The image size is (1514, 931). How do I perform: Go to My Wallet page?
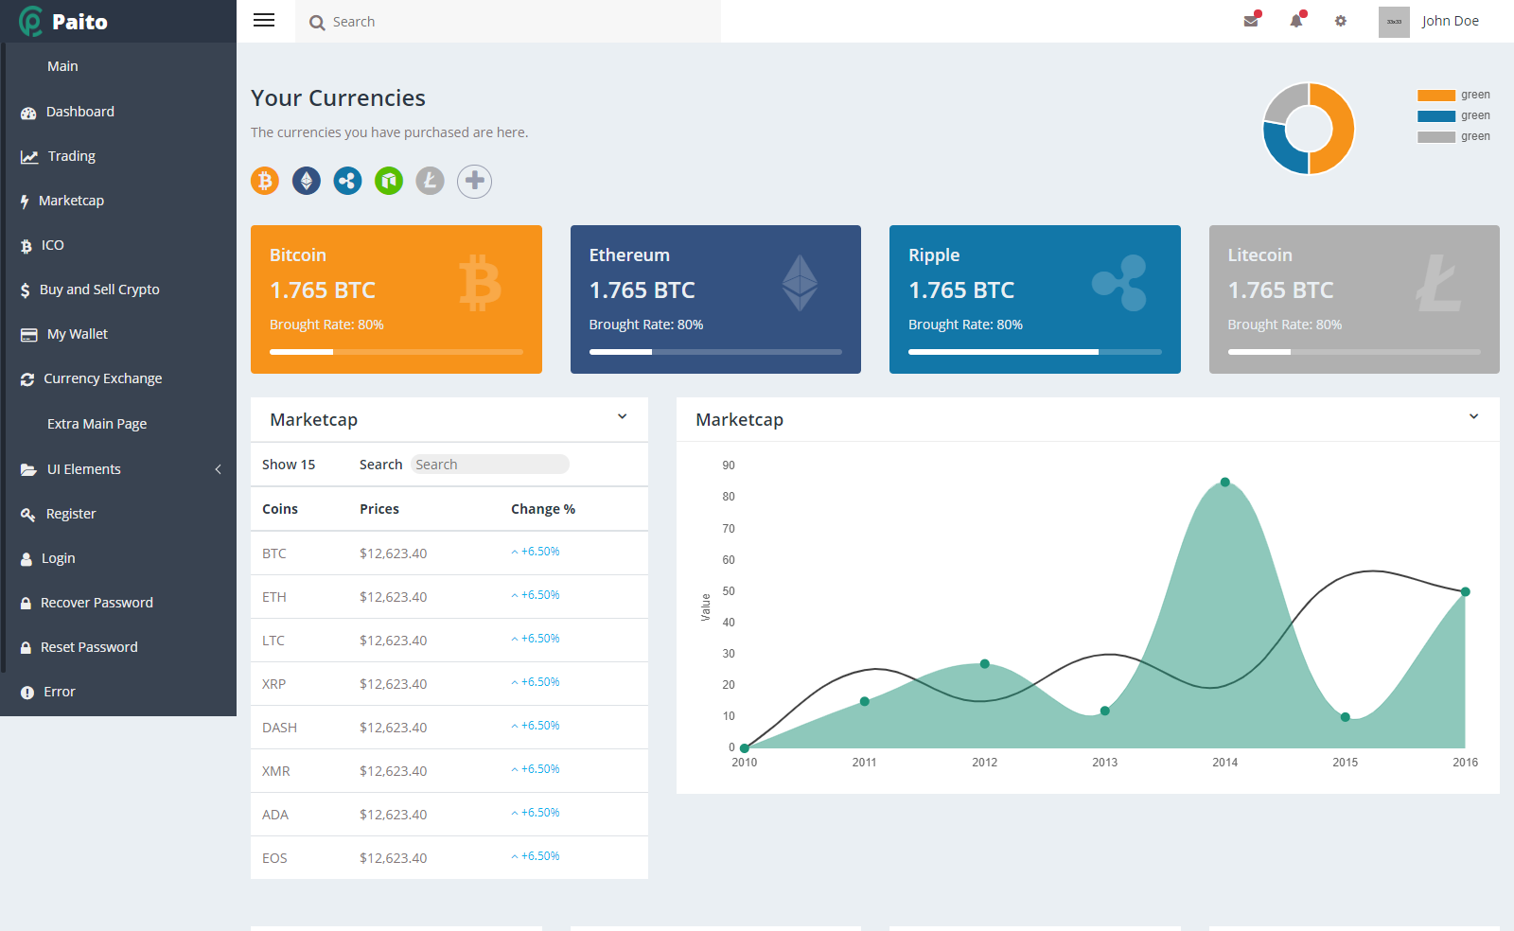[78, 334]
